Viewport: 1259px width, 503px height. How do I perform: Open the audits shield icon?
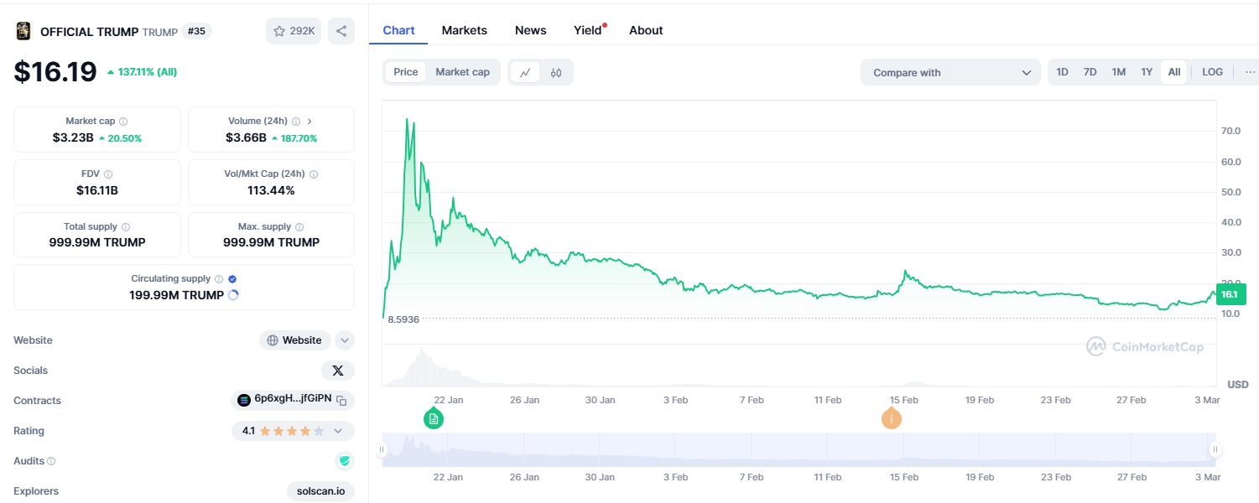(344, 460)
